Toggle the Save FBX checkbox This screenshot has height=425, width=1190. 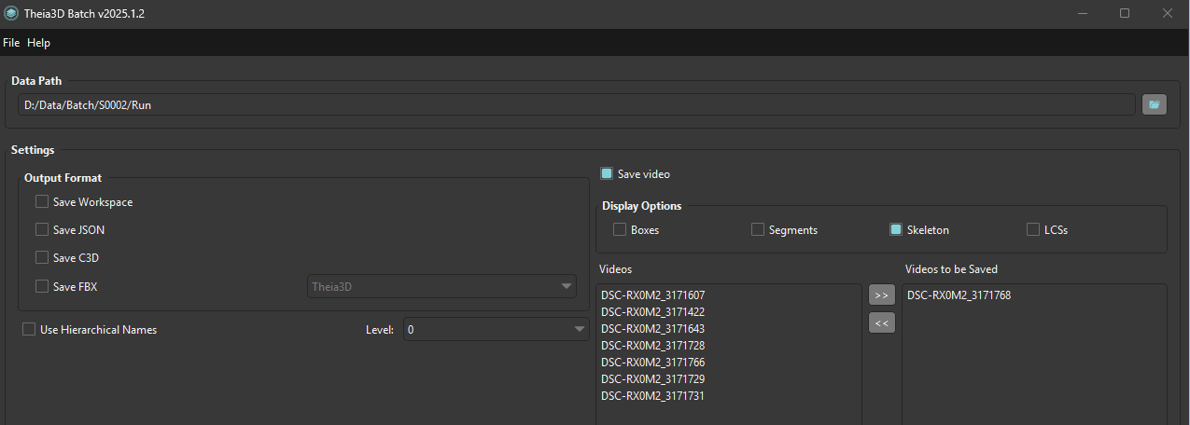coord(42,286)
